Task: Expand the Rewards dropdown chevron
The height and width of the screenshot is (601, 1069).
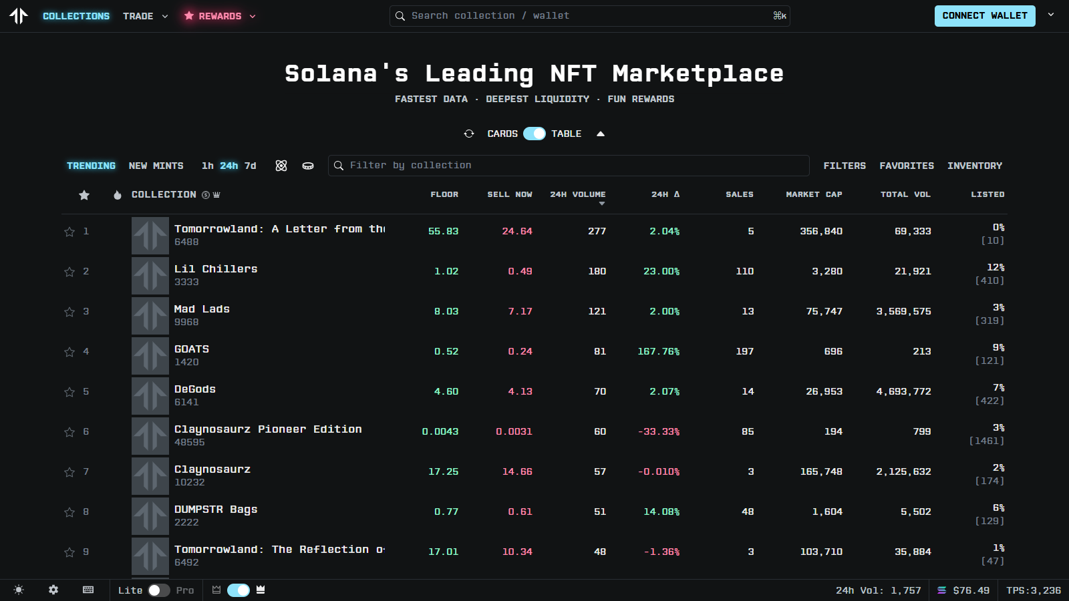Action: point(253,16)
